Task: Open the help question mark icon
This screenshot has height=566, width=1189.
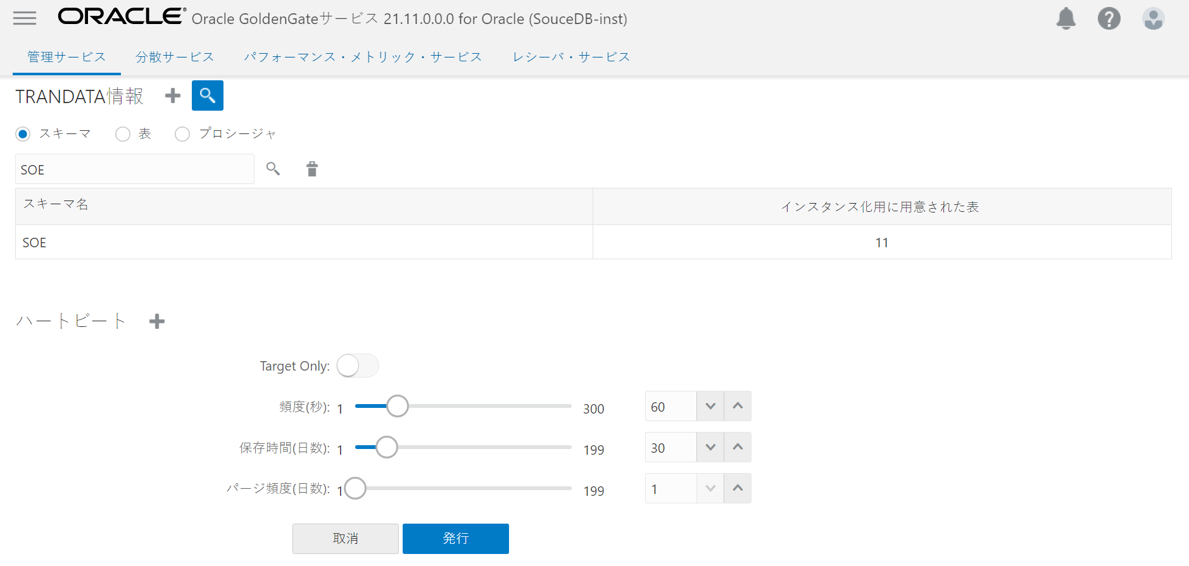Action: [1109, 18]
